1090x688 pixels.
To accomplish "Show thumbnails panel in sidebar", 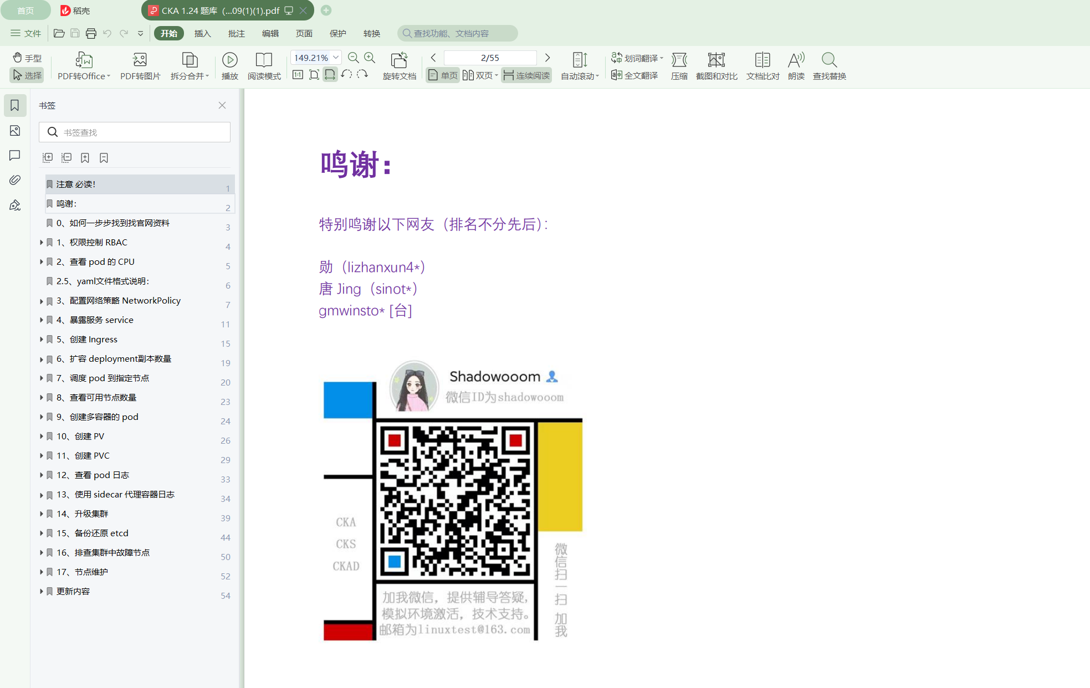I will pos(15,131).
